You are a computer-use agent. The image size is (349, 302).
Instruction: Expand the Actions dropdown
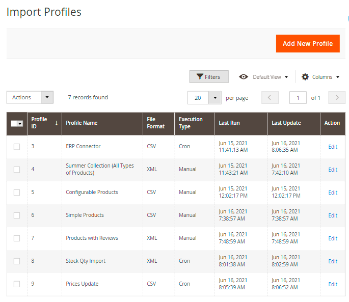tap(30, 97)
